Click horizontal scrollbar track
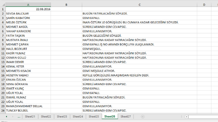Viewport: 218px width, 122px height. pos(203,117)
